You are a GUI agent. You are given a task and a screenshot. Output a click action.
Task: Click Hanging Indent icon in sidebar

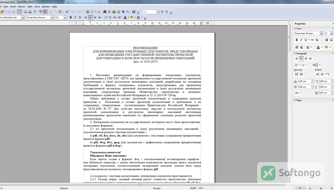click(327, 74)
